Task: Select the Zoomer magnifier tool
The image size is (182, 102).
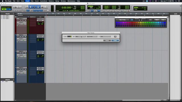Action: point(26,7)
